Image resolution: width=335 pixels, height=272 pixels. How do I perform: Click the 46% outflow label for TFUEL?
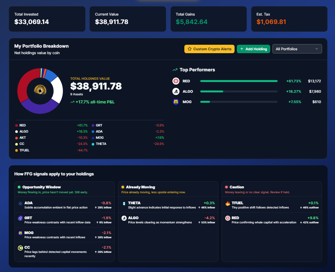(x=309, y=207)
